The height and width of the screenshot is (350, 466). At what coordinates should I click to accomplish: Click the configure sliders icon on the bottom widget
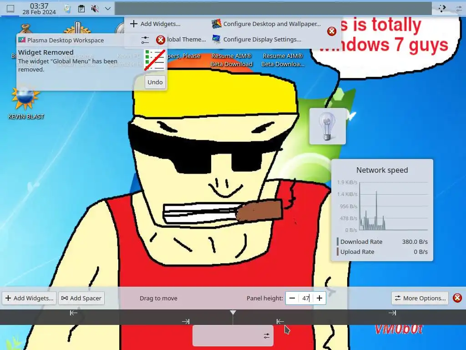(x=267, y=336)
